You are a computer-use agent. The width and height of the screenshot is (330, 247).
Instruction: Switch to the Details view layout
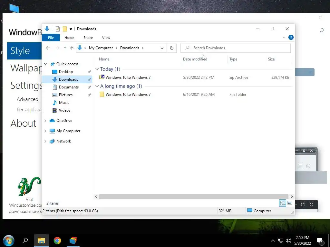click(x=283, y=203)
